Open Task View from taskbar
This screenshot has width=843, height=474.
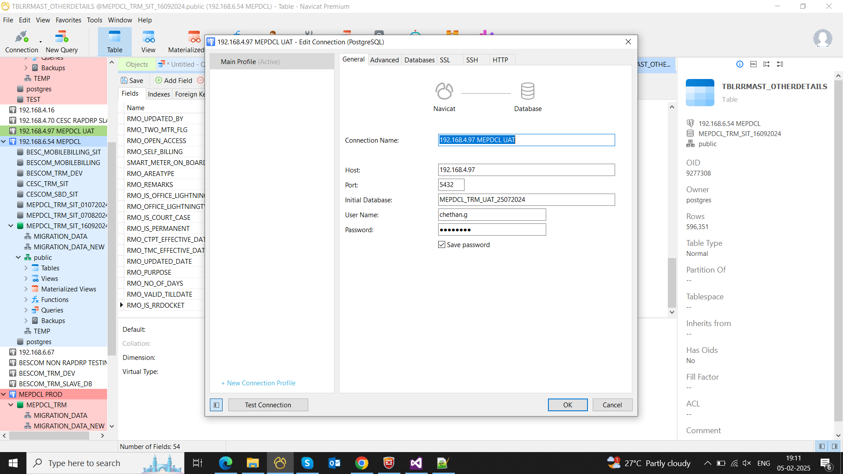[198, 463]
